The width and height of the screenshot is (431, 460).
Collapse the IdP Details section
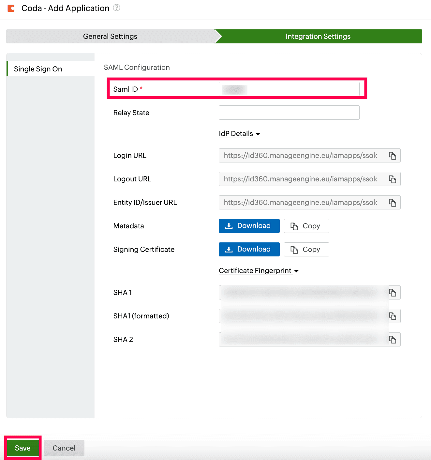239,134
